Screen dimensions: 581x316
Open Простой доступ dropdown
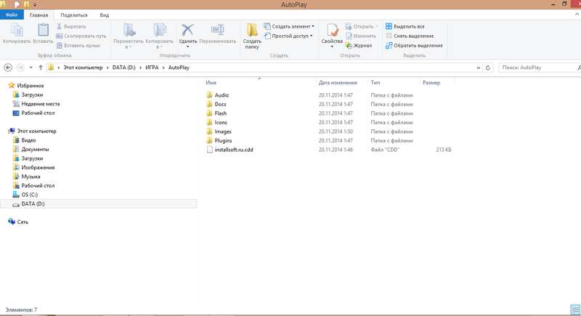click(288, 36)
